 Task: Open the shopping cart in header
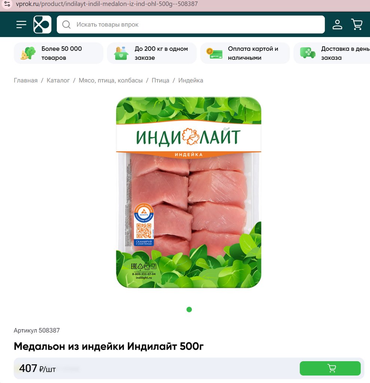point(357,24)
